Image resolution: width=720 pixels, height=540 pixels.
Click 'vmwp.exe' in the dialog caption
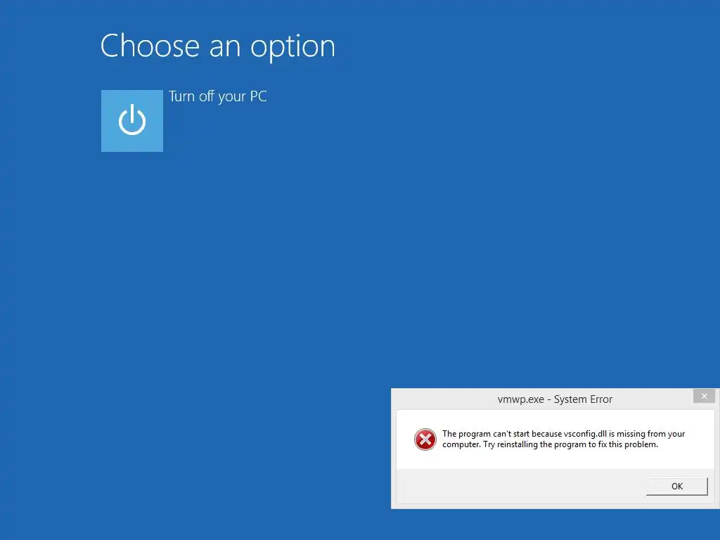(521, 399)
